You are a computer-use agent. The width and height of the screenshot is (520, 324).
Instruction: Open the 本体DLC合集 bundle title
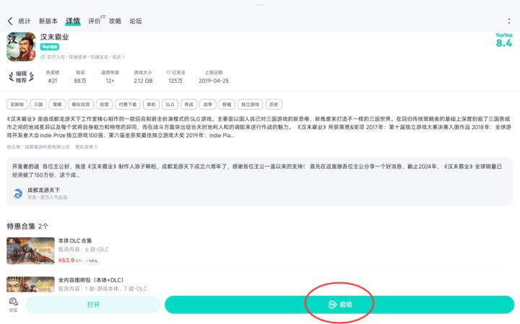pos(75,240)
